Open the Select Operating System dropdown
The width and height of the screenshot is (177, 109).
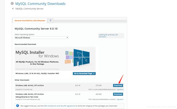(x=42, y=38)
